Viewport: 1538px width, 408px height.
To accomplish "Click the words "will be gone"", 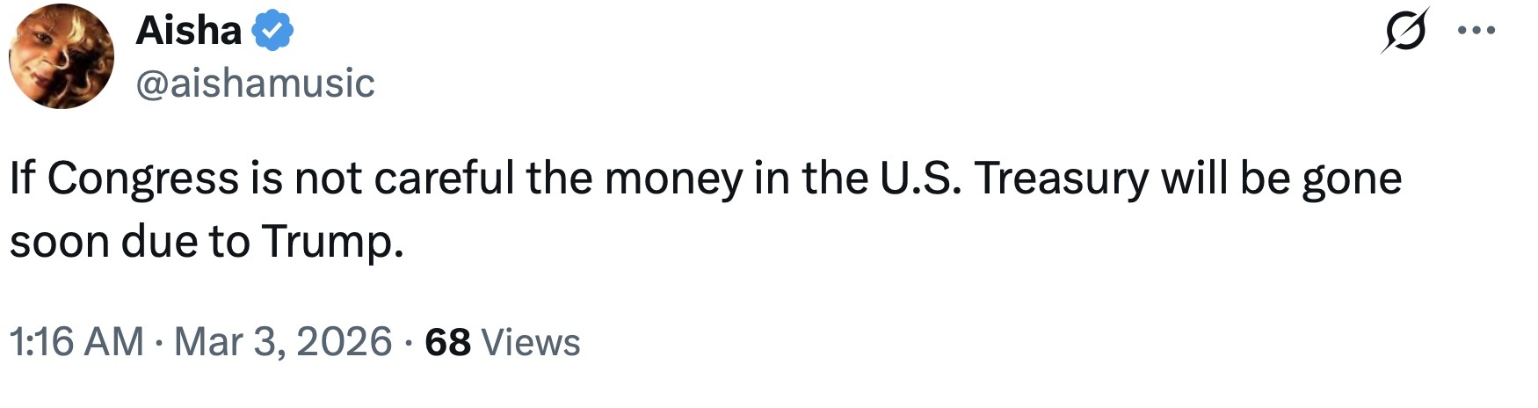I will (x=1280, y=178).
